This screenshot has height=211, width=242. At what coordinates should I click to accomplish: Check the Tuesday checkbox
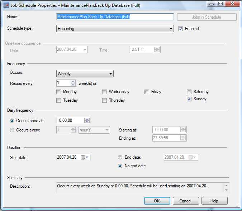(x=58, y=101)
